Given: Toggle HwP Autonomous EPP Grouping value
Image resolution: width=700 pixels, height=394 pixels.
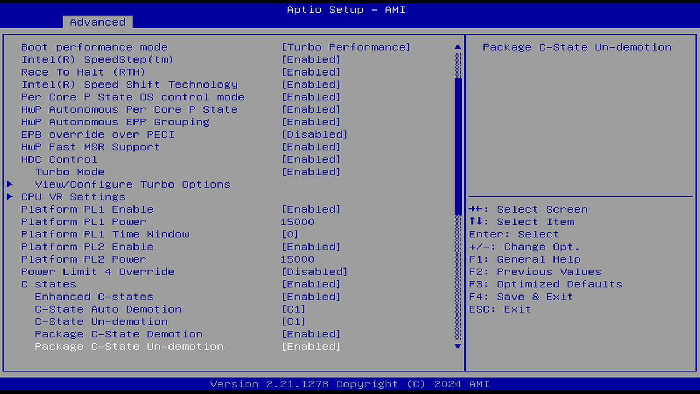Looking at the screenshot, I should click(311, 122).
